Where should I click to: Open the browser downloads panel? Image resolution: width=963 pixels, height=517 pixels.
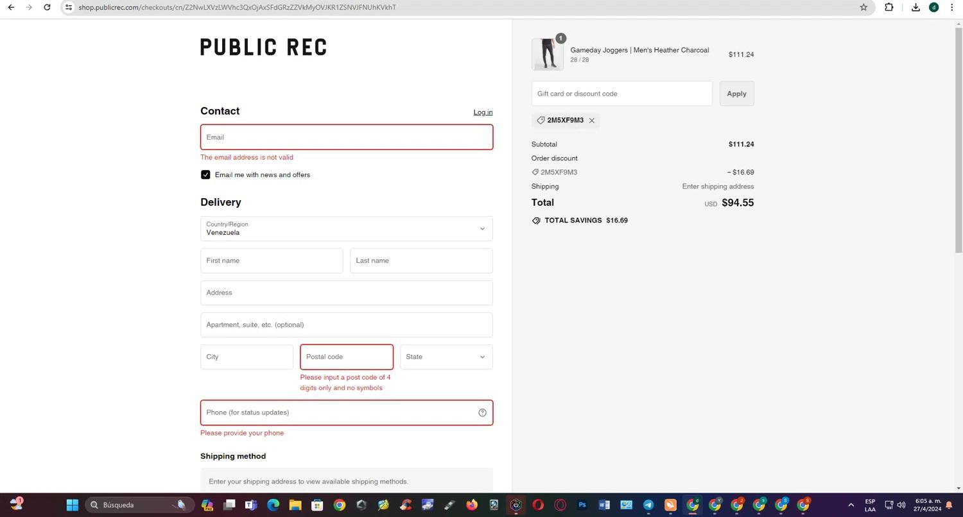coord(915,7)
